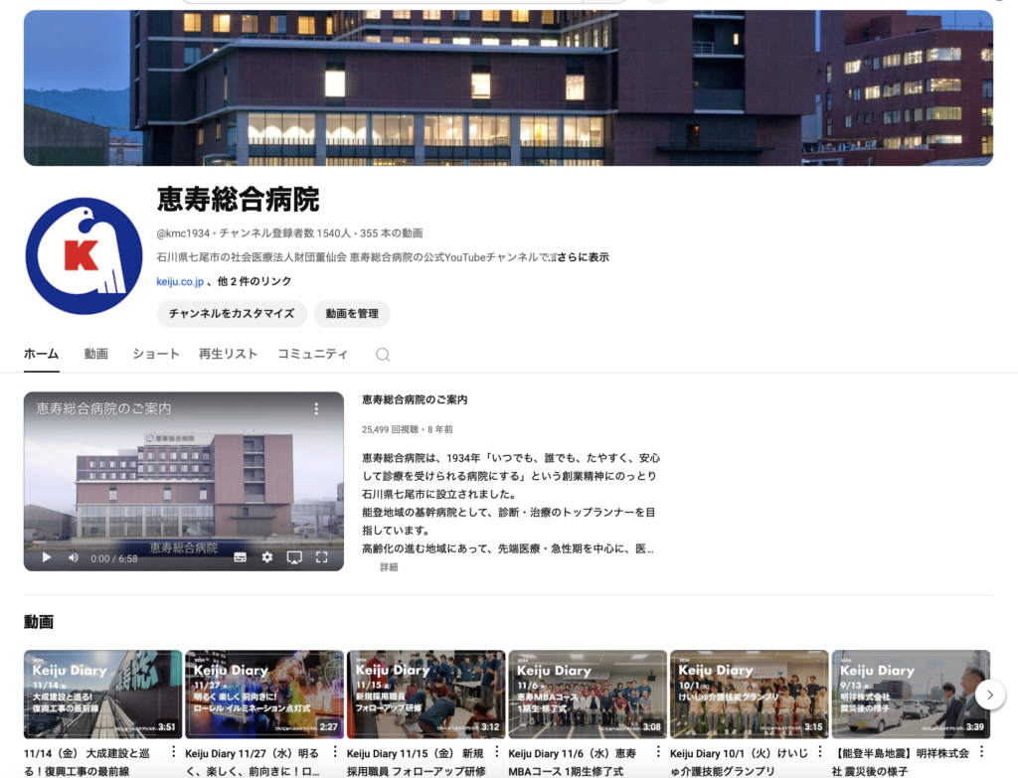Toggle subtitles on the featured video
The width and height of the screenshot is (1018, 778).
click(x=241, y=557)
